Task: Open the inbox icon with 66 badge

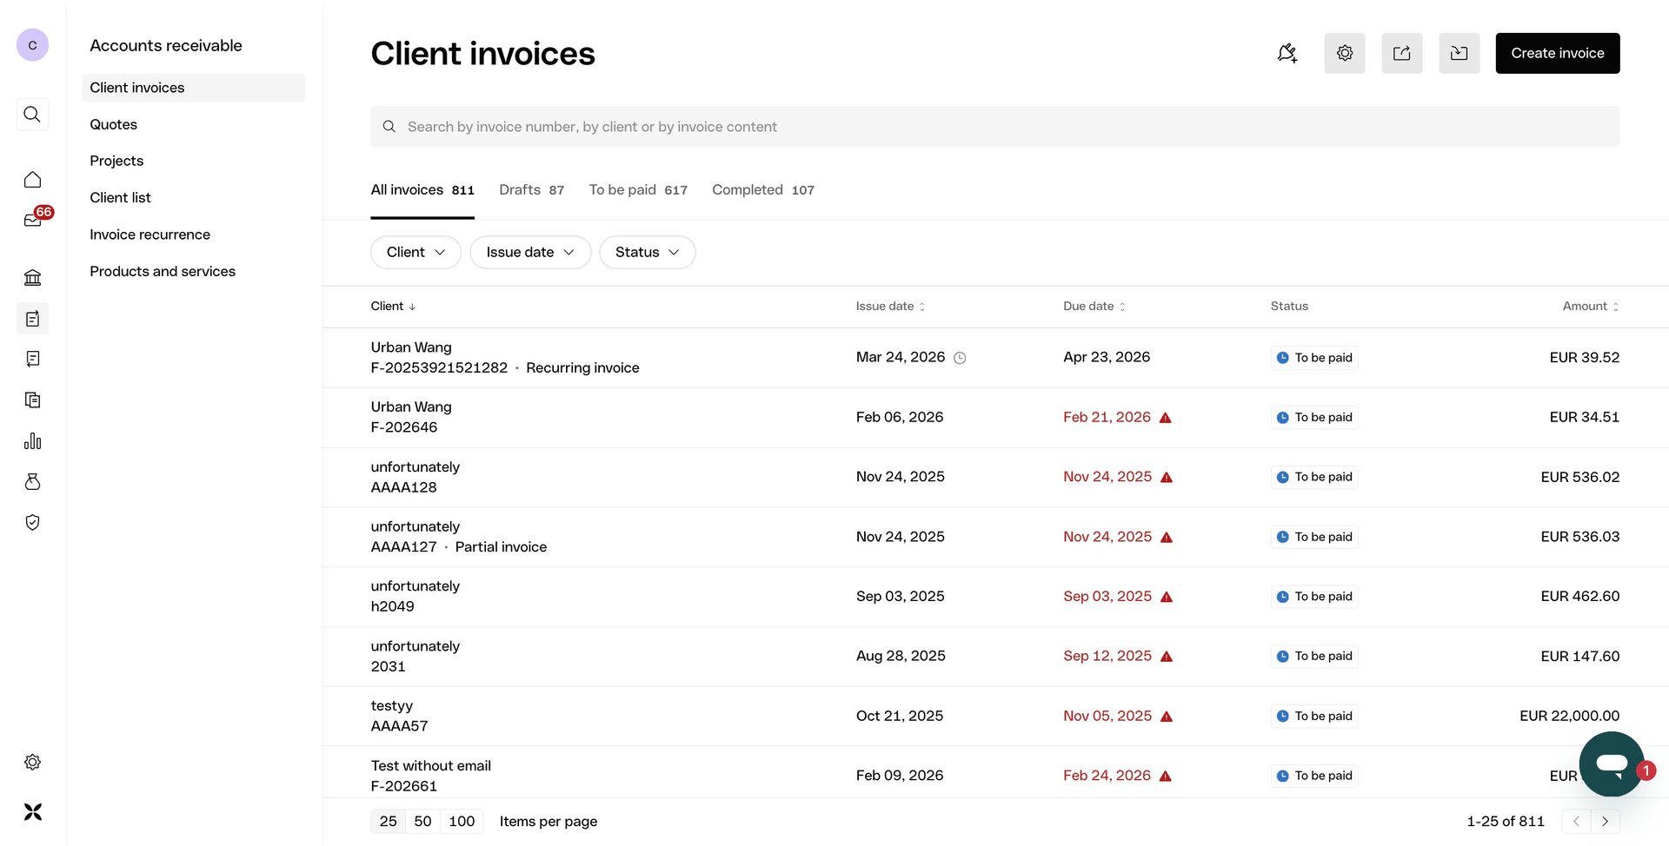Action: point(33,220)
